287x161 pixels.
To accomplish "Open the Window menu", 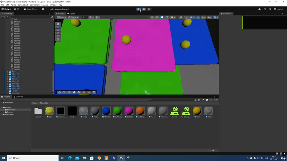I will tap(53, 5).
